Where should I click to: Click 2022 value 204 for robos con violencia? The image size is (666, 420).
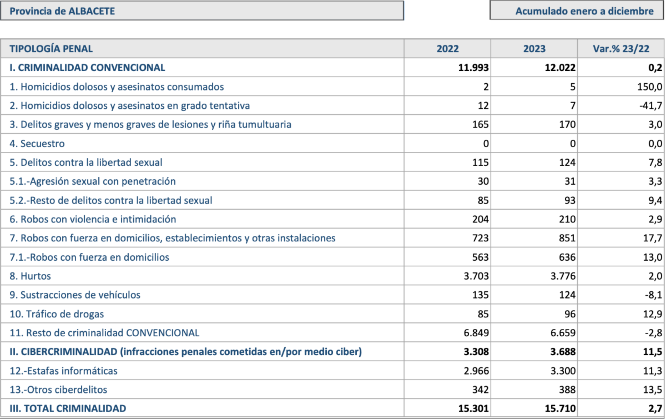click(x=481, y=219)
